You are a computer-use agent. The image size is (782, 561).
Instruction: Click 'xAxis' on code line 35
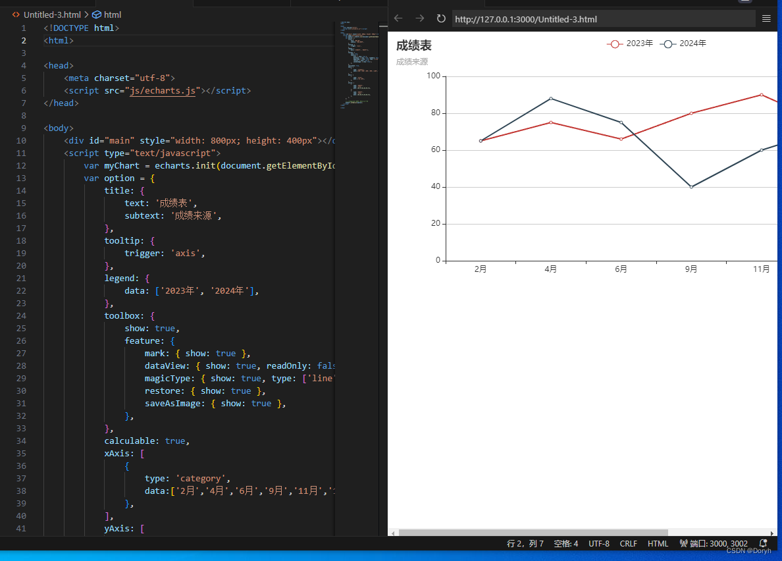click(x=117, y=453)
